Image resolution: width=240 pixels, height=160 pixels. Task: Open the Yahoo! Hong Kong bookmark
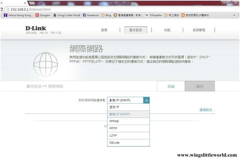18,15
